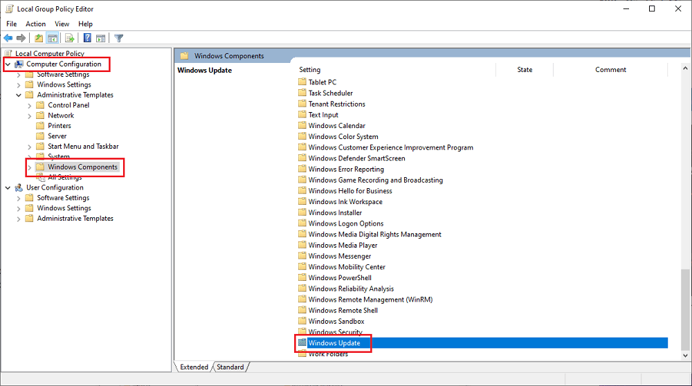Select Windows Defender SmartScreen in the list
Viewport: 692px width, 386px height.
click(356, 158)
